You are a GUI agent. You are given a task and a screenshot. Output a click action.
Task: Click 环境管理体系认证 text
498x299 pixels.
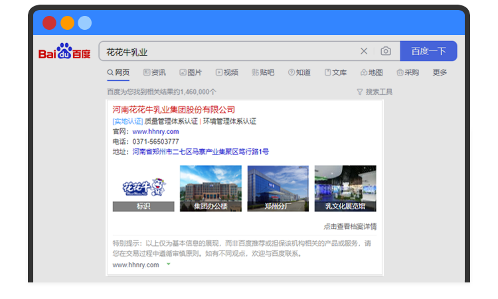click(230, 121)
